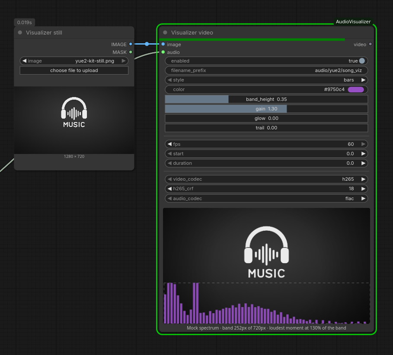This screenshot has width=393, height=355.
Task: Click the fps value 60
Action: pyautogui.click(x=351, y=144)
